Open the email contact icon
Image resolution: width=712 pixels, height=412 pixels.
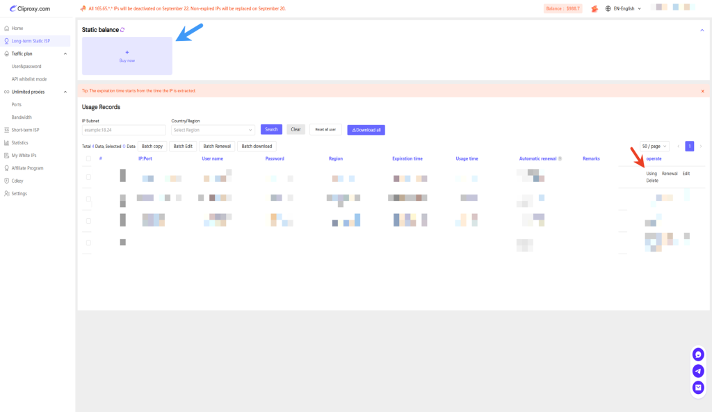click(698, 388)
